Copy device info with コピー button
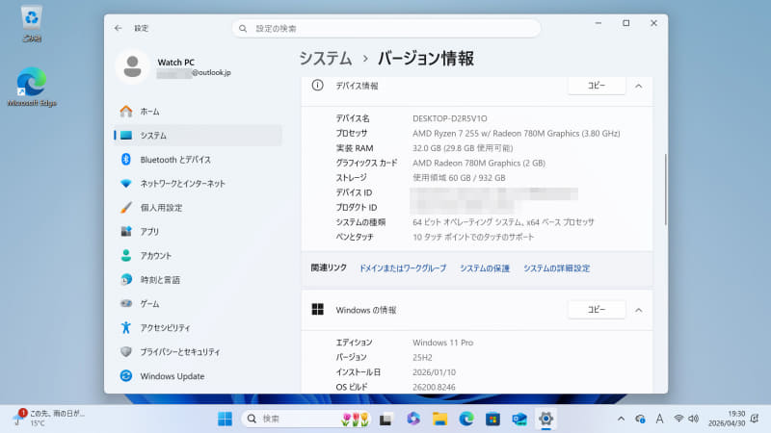 597,86
